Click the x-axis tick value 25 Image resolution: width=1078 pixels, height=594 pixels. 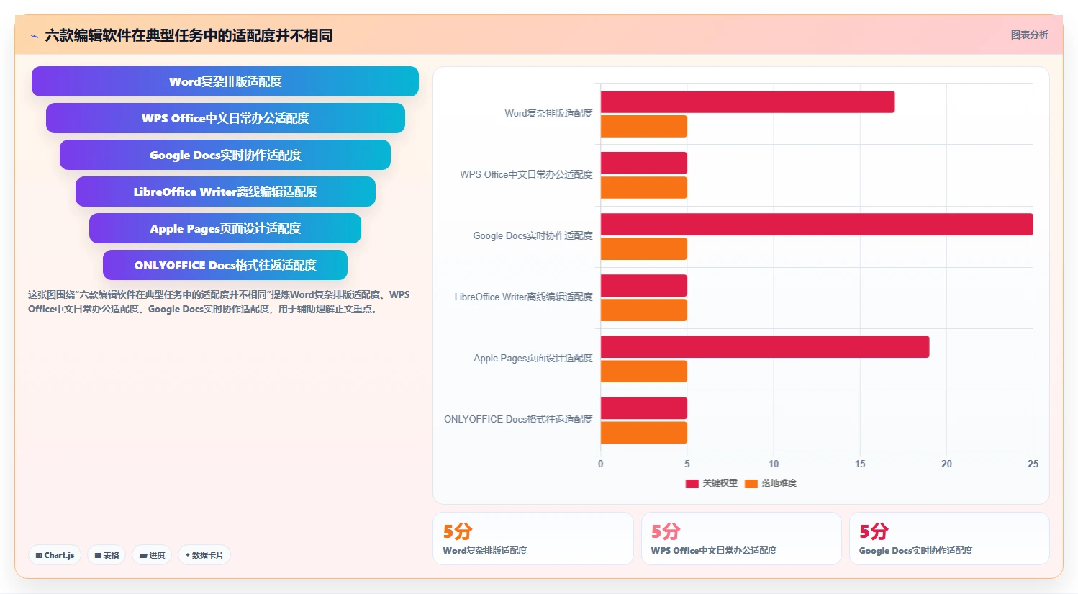pos(1033,464)
